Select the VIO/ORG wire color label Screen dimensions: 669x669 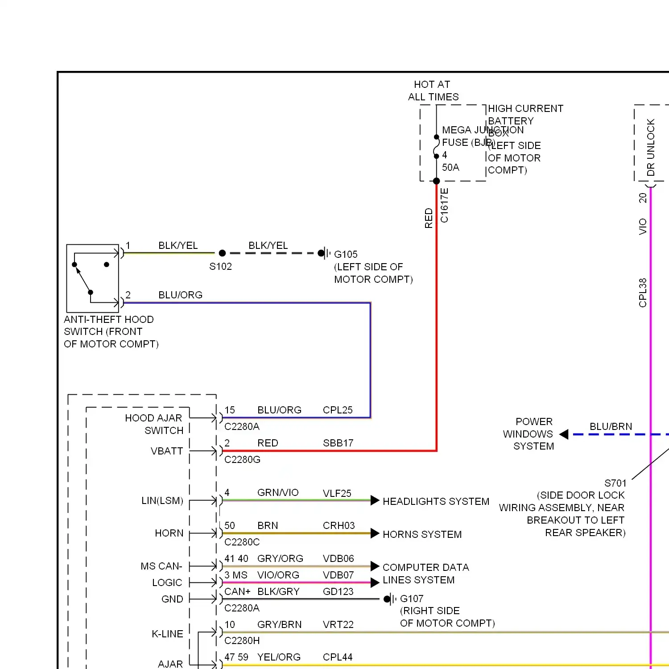278,575
